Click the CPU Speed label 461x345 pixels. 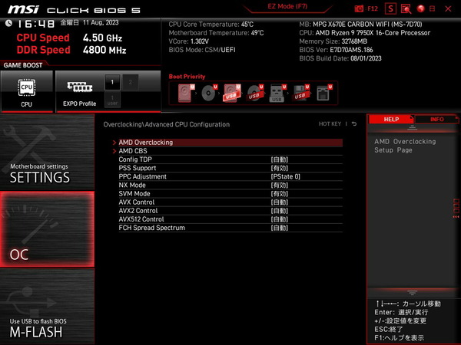[x=43, y=38]
